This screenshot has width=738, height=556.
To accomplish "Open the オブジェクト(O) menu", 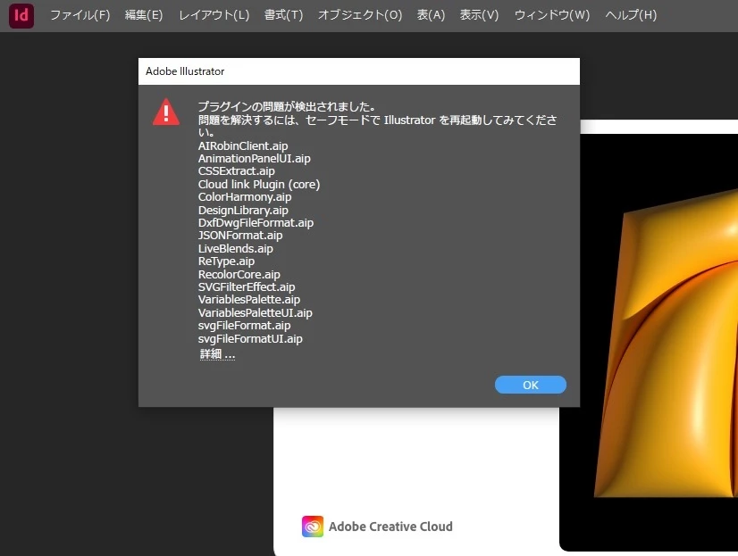I will click(360, 15).
